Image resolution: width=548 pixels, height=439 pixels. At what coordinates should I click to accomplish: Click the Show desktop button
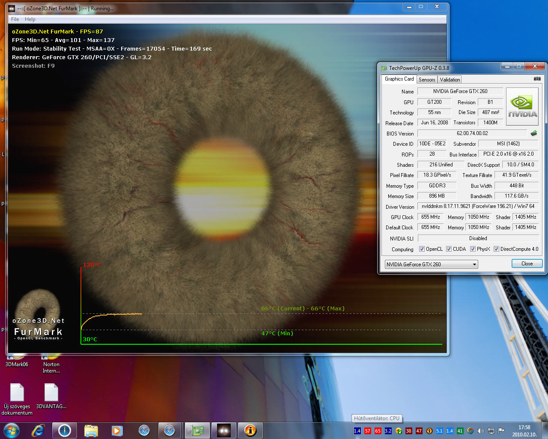(x=545, y=431)
